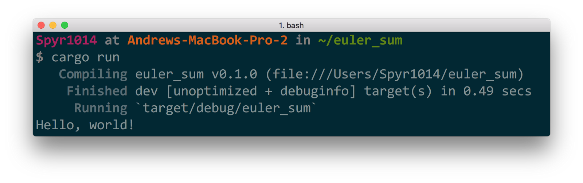Screen dimensions: 583x183
Task: Click the euler_sum v0.1.0 package name
Action: 196,74
